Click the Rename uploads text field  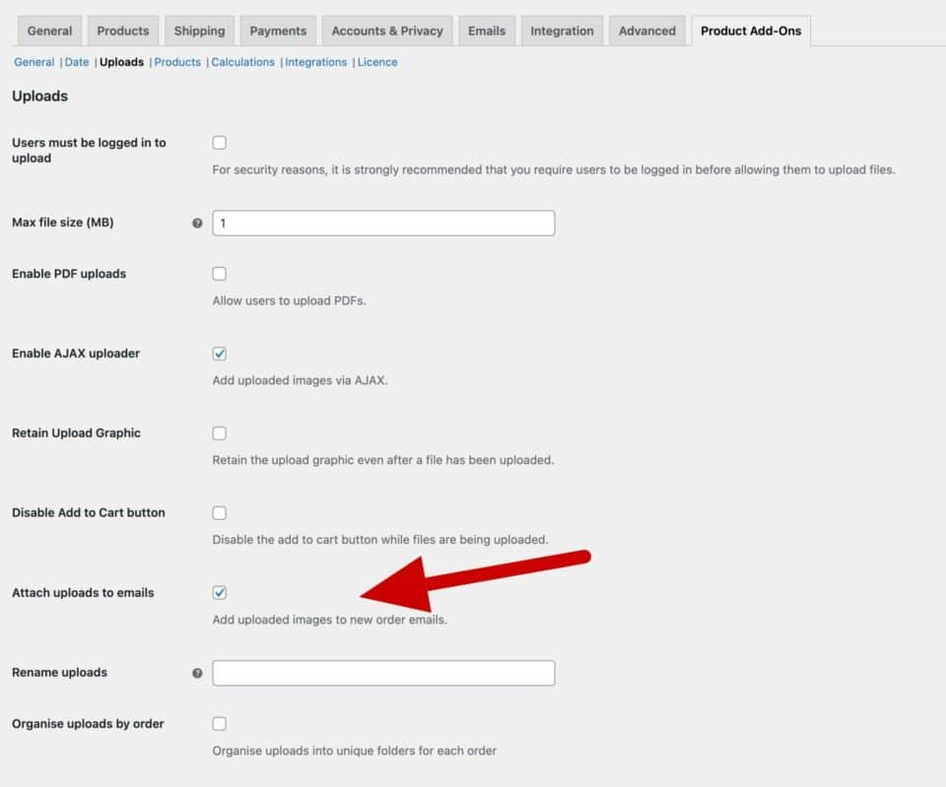383,673
